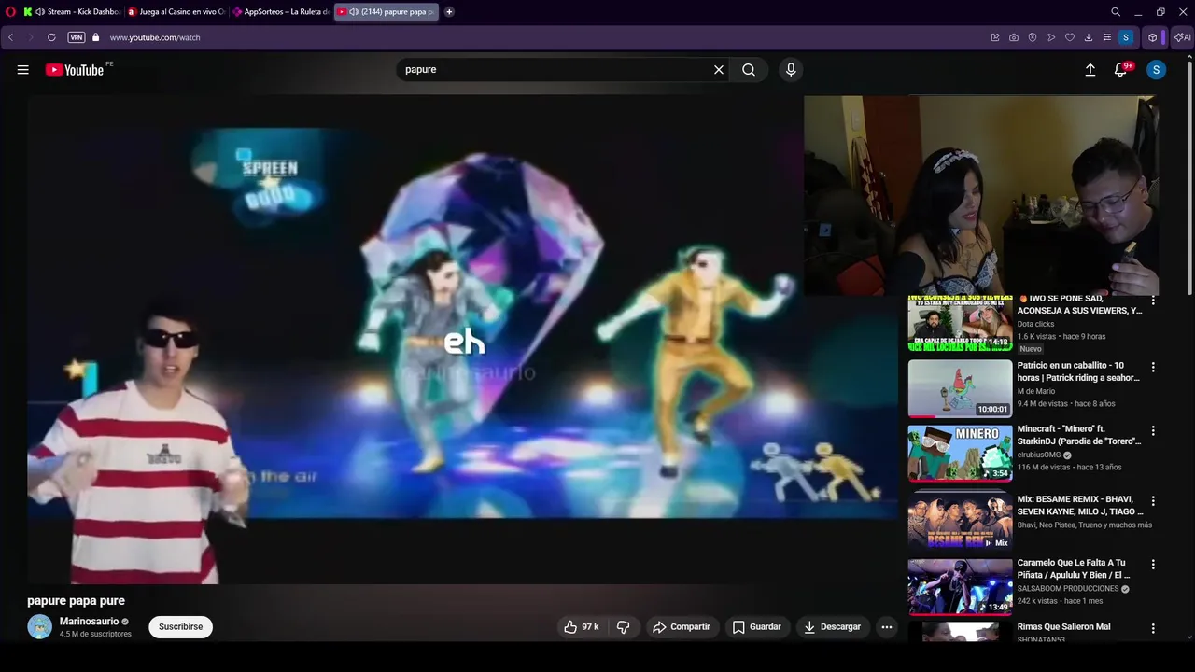Open options menu for IWO SE PONE SAD video

(1153, 301)
